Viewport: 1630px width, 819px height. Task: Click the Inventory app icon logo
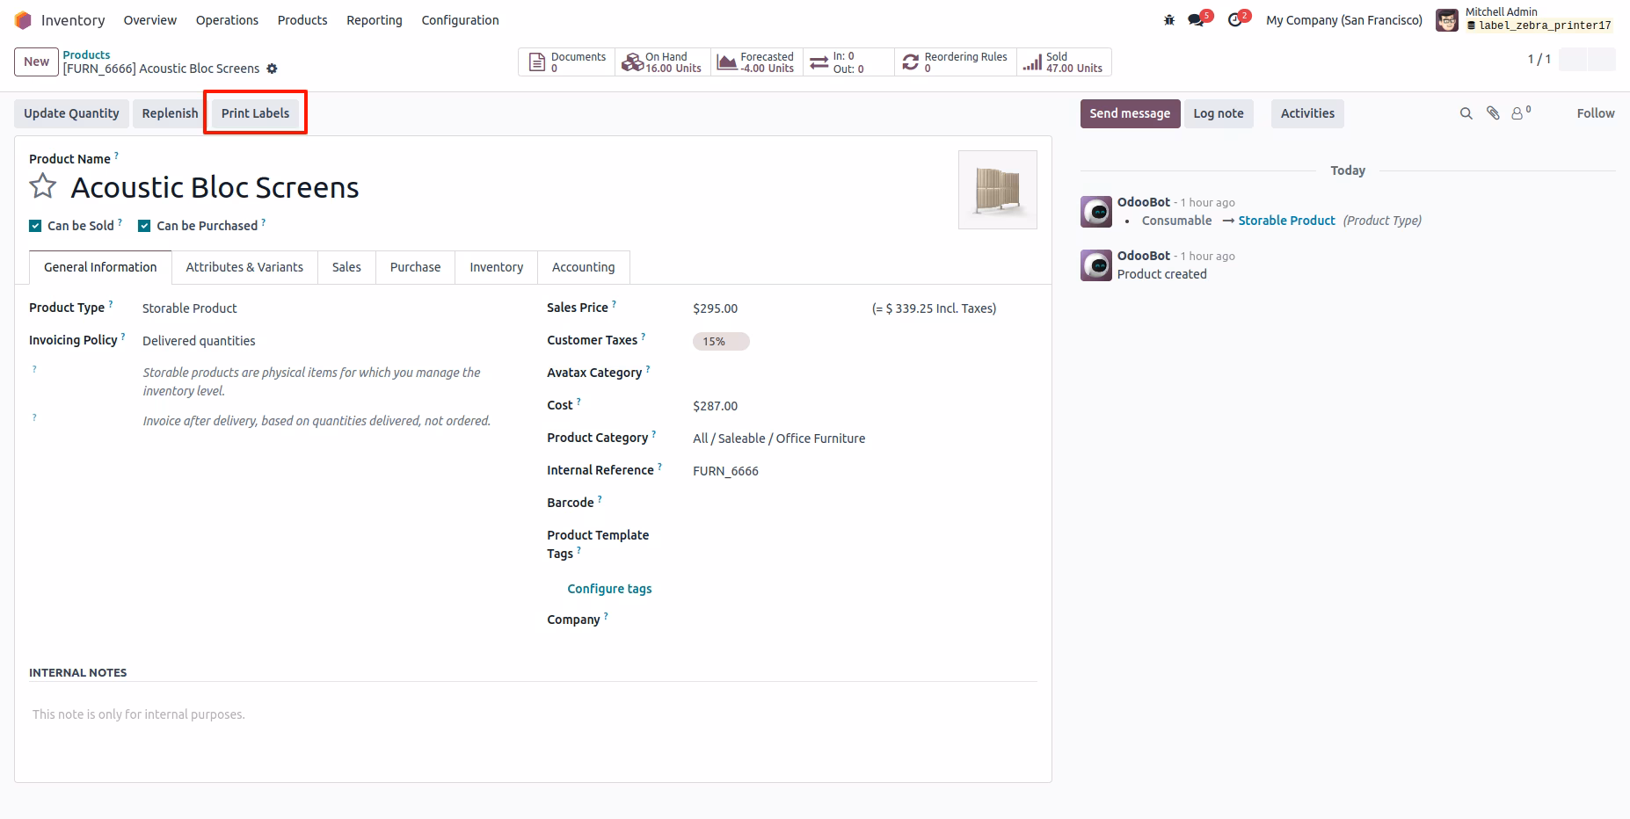pyautogui.click(x=23, y=20)
